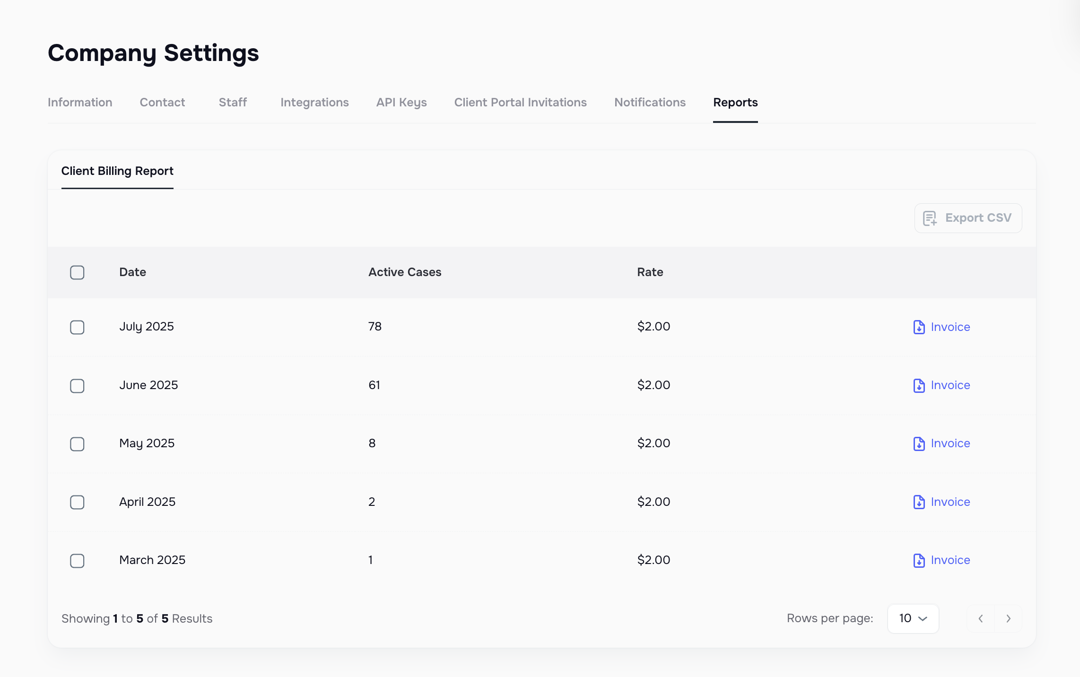Image resolution: width=1080 pixels, height=677 pixels.
Task: Toggle the select-all checkbox in the table header
Action: click(77, 272)
